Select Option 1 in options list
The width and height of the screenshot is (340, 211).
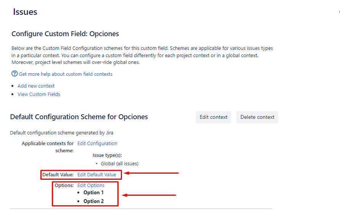point(93,193)
